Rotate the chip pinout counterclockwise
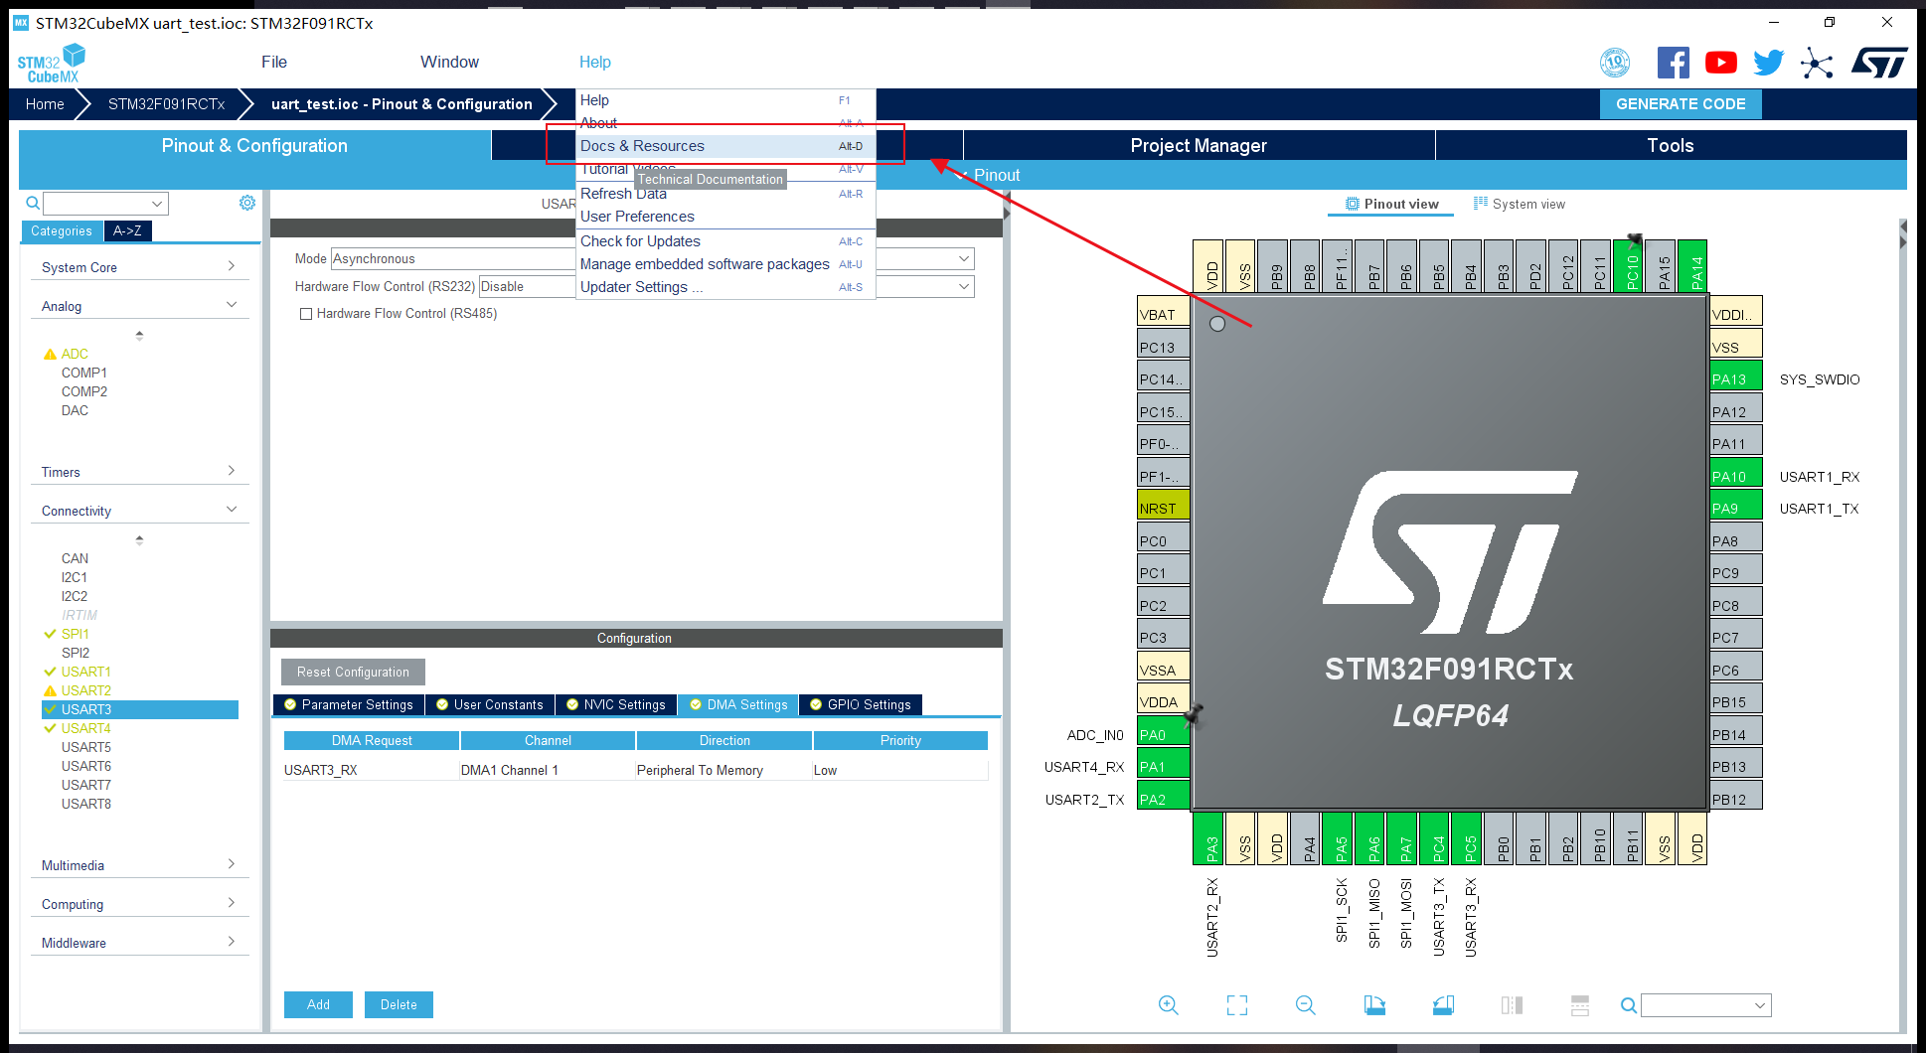Screen dimensions: 1926x1053 (1444, 1005)
